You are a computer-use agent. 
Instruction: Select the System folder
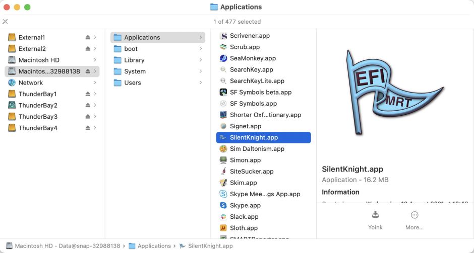click(135, 71)
